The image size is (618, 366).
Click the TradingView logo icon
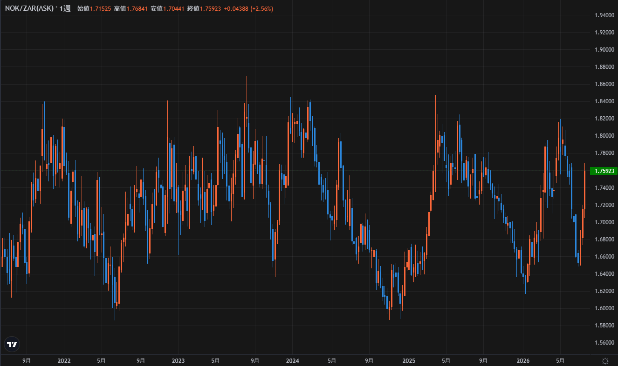click(x=12, y=344)
